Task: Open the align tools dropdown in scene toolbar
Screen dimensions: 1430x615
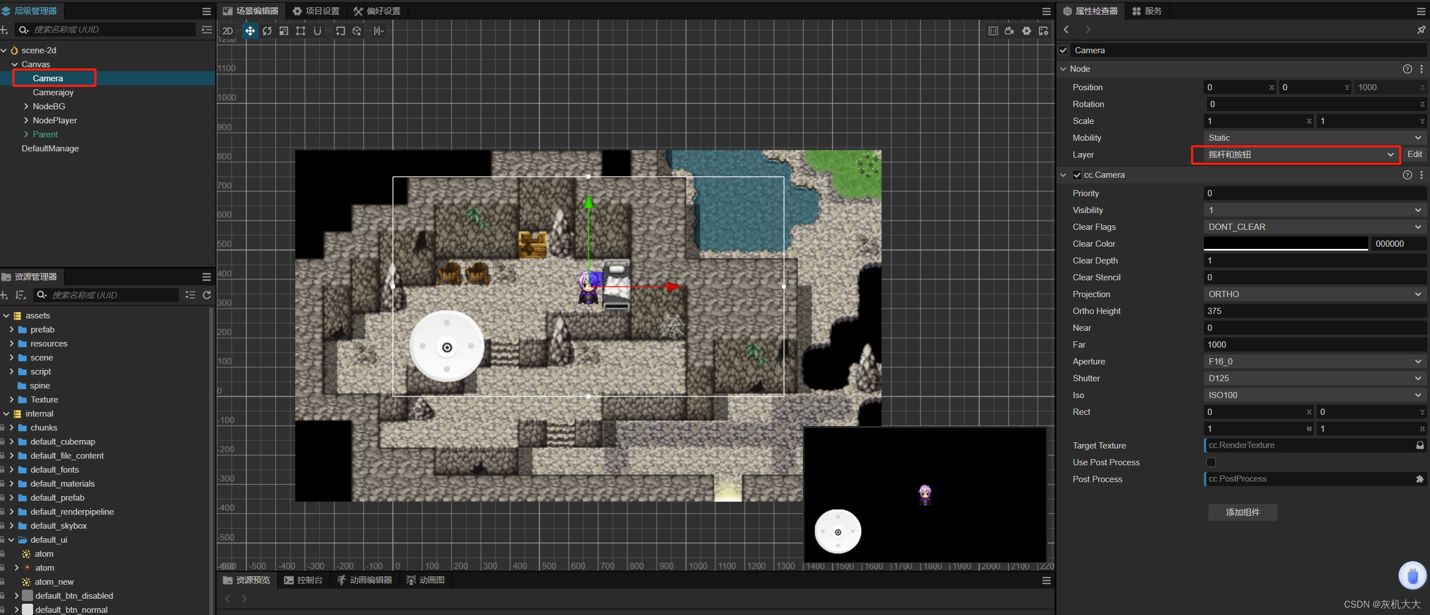Action: [x=379, y=31]
